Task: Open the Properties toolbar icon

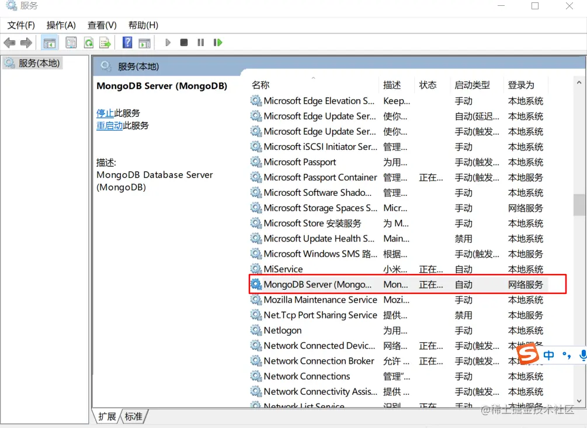Action: (71, 43)
